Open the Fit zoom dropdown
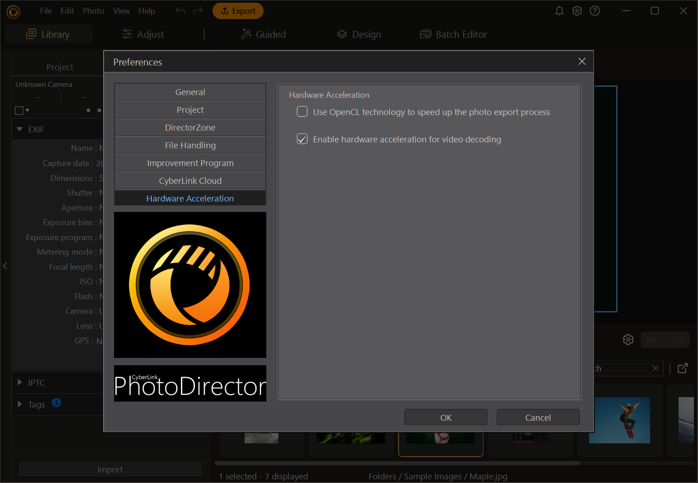This screenshot has height=483, width=698. [665, 340]
